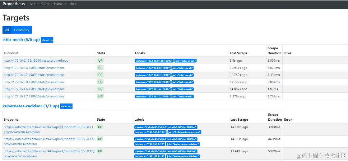Viewport: 348px width, 161px height.
Task: Click last scrape value 8.4s ago
Action: coord(236,60)
